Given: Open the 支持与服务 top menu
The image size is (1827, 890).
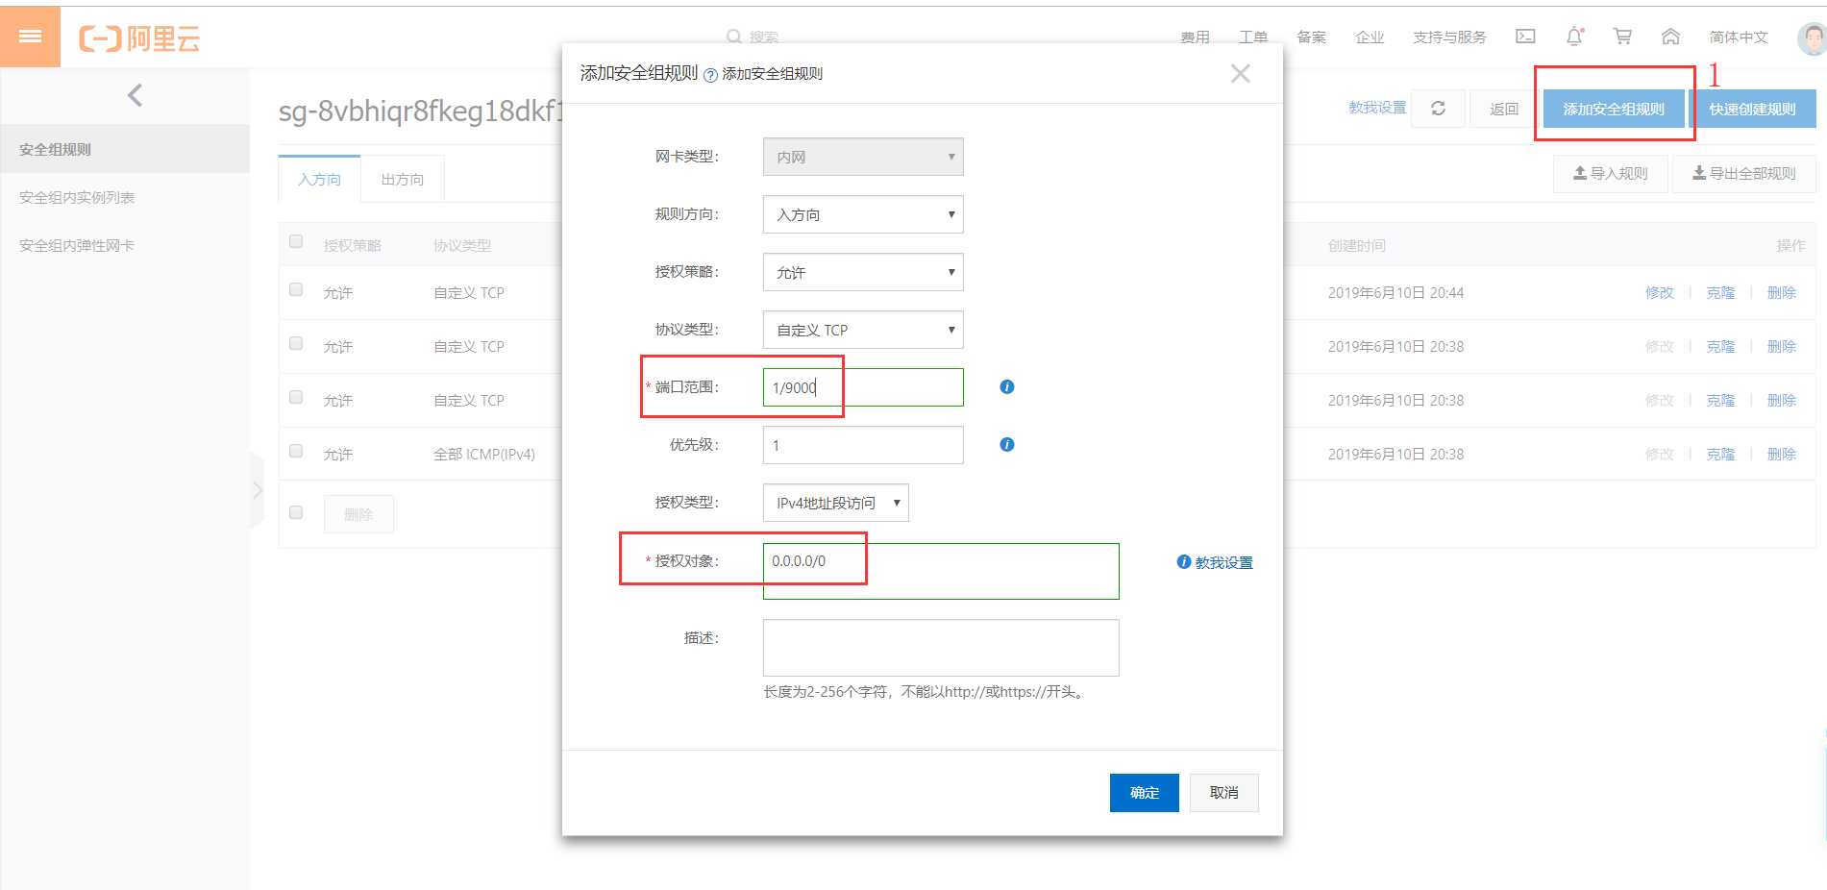Looking at the screenshot, I should (x=1449, y=37).
